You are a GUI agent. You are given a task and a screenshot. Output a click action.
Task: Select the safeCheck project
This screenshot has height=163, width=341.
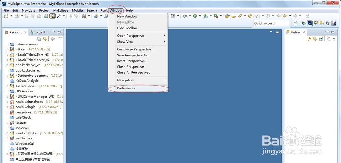[21, 117]
